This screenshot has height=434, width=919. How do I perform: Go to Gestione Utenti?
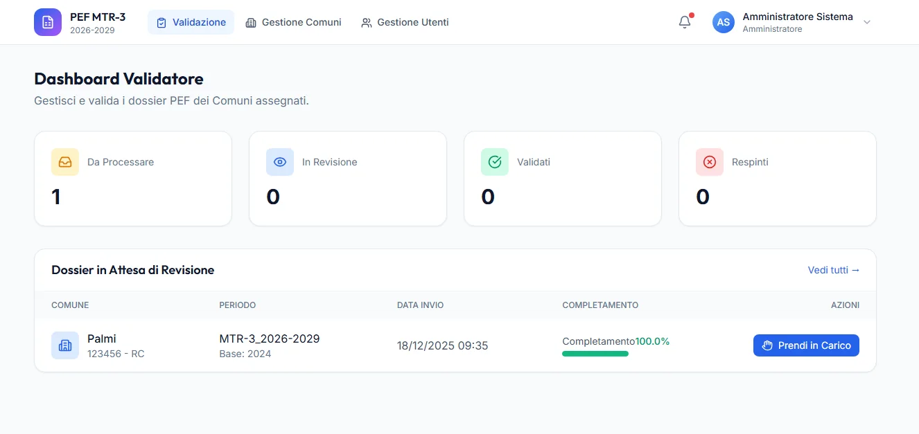(405, 22)
